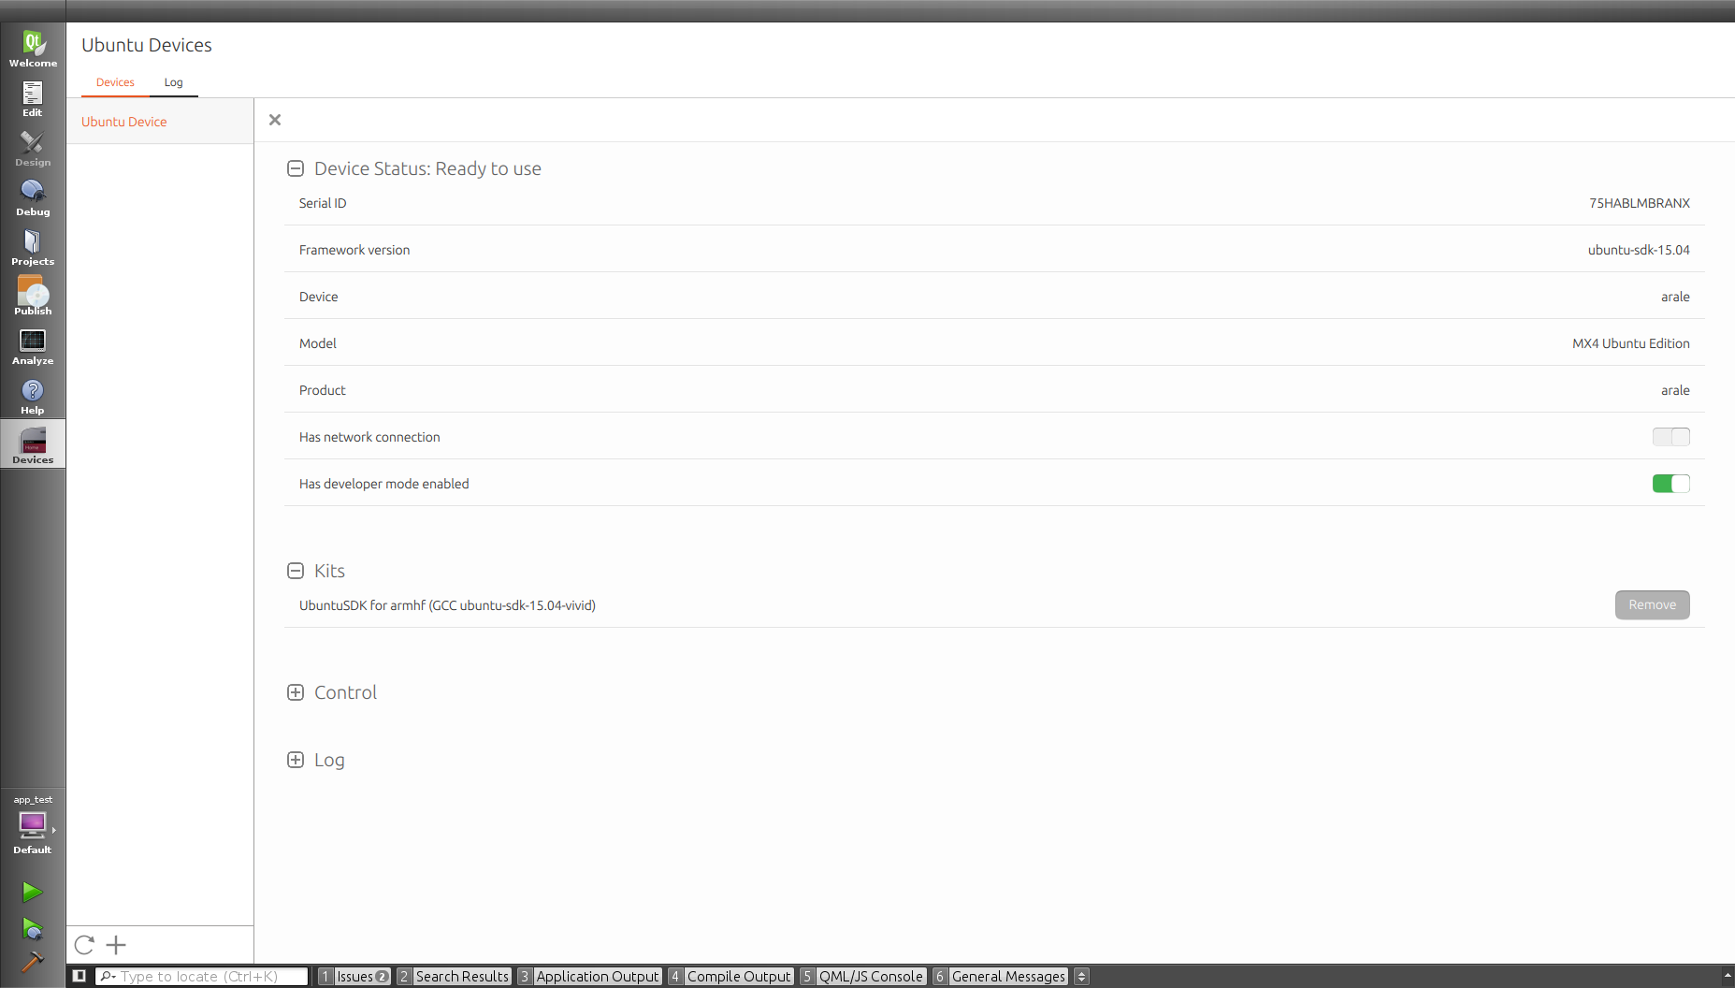The image size is (1735, 988).
Task: Click the Ubuntu Devices heading
Action: point(147,45)
